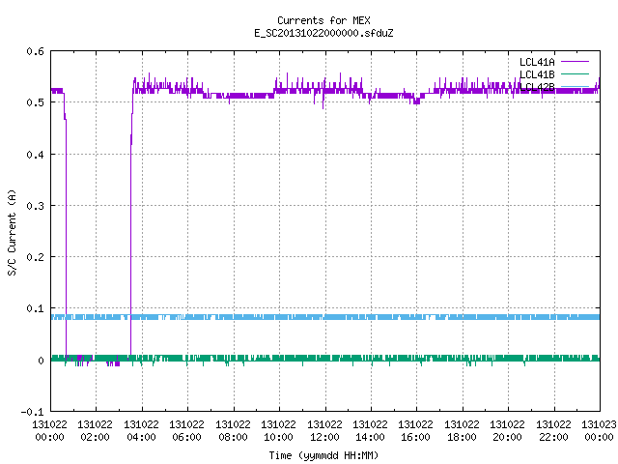The image size is (618, 464).
Task: Click the LCL41B legend label
Action: tap(537, 74)
